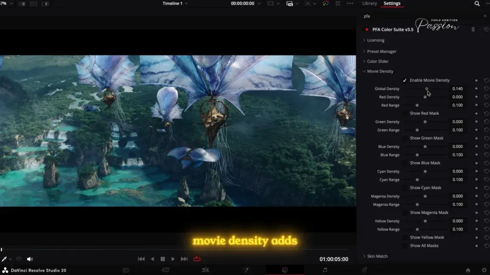Stop playback

163,259
